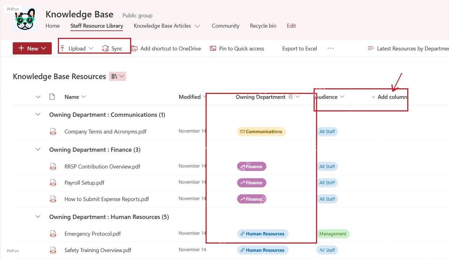The height and width of the screenshot is (260, 449).
Task: Open How to Submit Expense Reports.pdf
Action: tap(107, 199)
